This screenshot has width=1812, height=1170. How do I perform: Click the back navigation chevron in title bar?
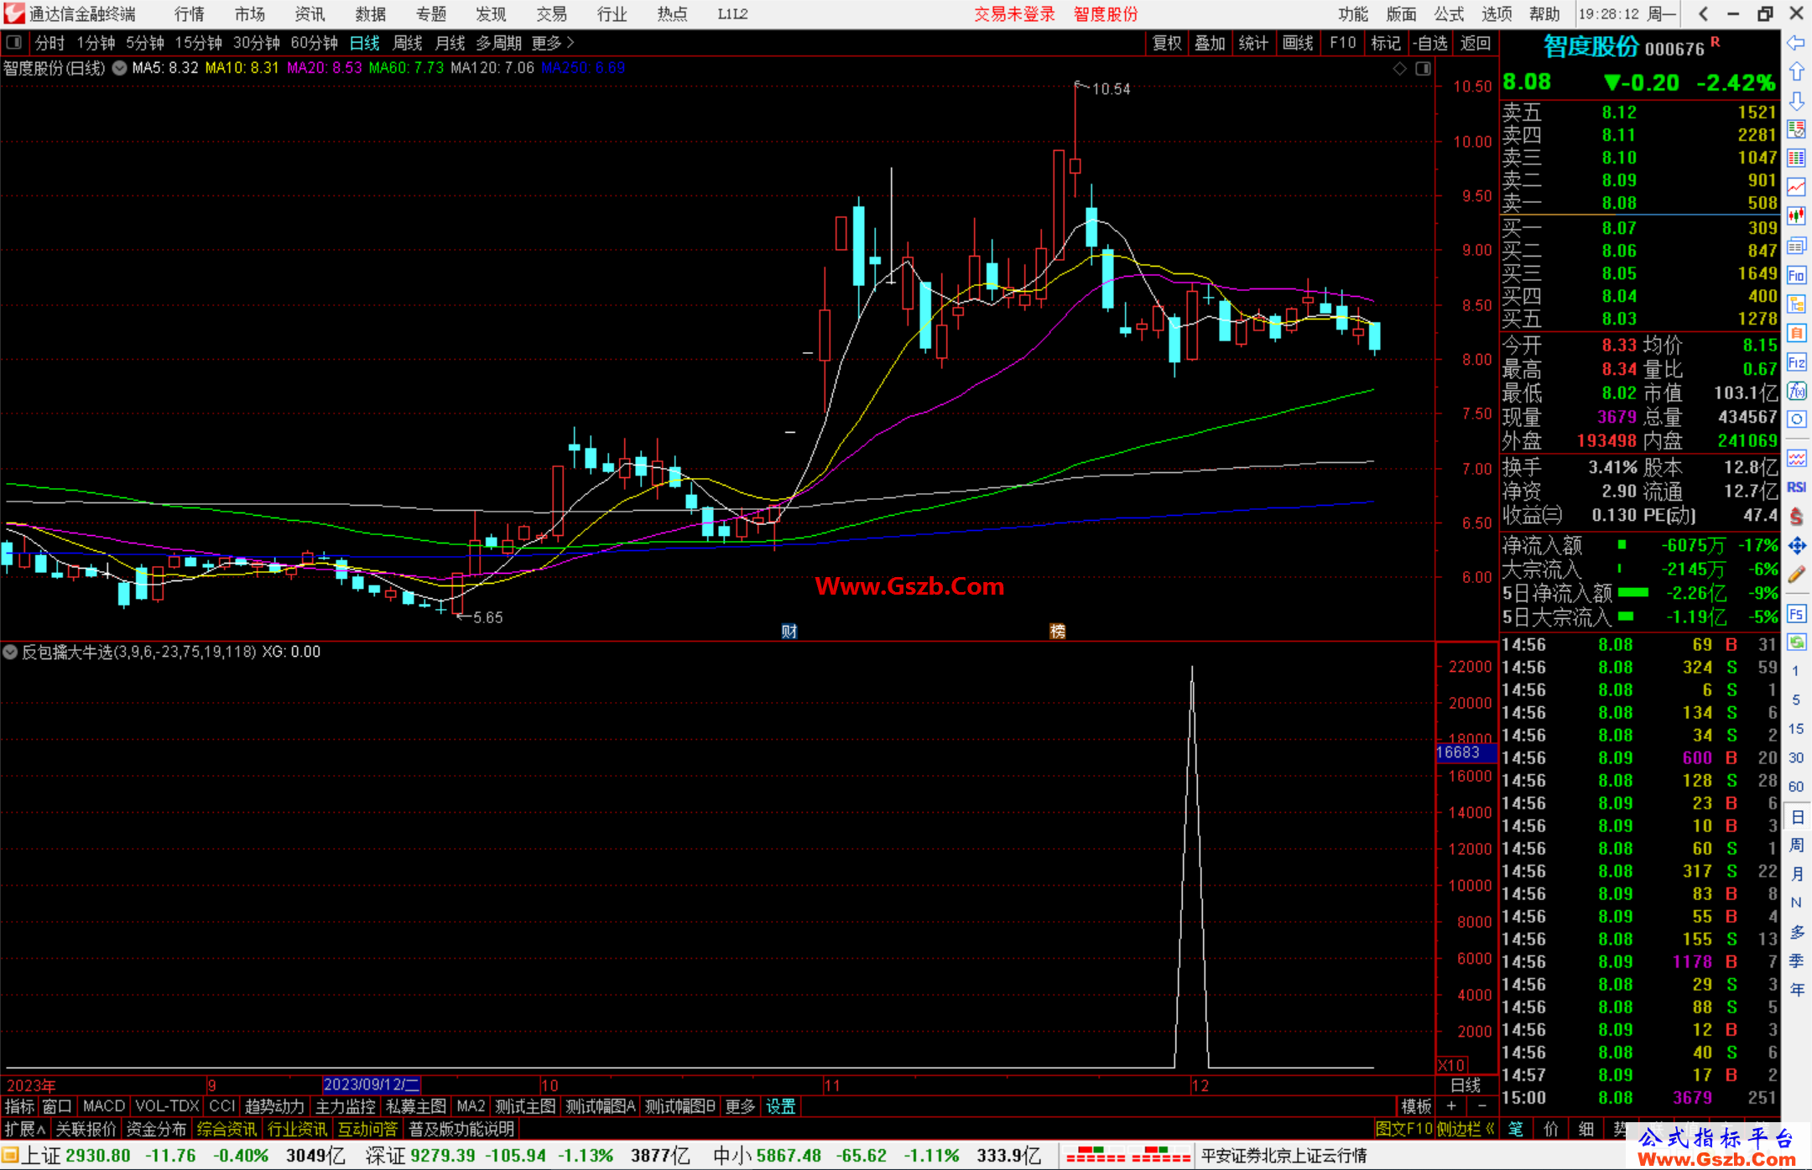(x=1702, y=13)
